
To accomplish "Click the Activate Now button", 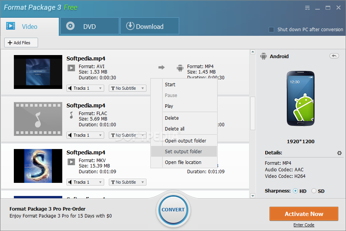I will [304, 214].
